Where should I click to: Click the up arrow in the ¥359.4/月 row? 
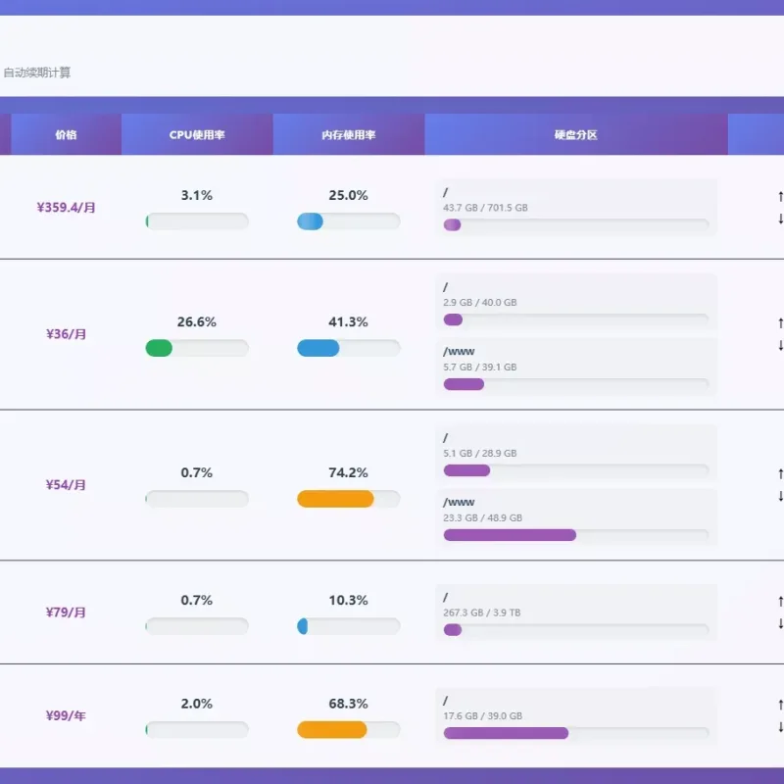780,197
